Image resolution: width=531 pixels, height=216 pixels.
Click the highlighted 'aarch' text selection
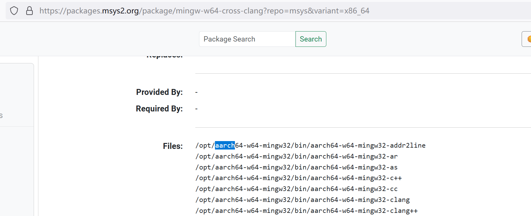click(x=225, y=145)
